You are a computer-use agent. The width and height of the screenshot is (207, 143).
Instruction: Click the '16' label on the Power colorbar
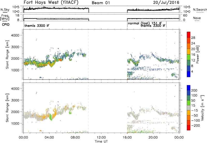click(193, 55)
